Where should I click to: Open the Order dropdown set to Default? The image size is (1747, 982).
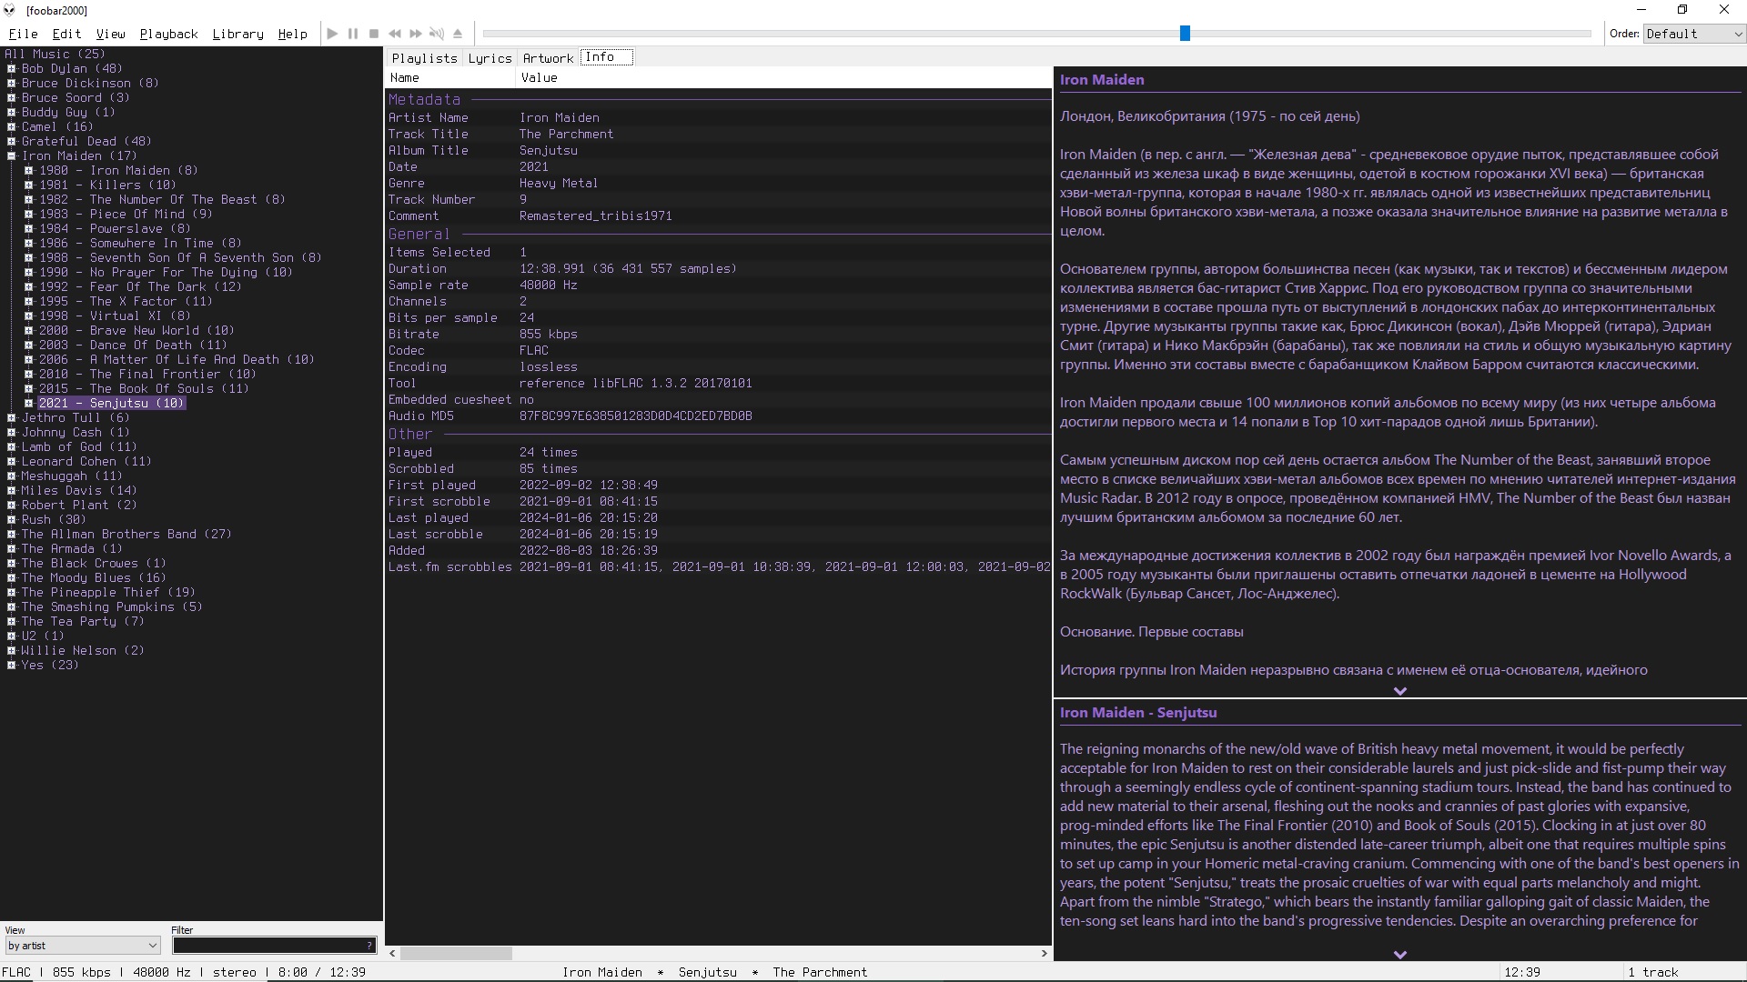(1693, 34)
